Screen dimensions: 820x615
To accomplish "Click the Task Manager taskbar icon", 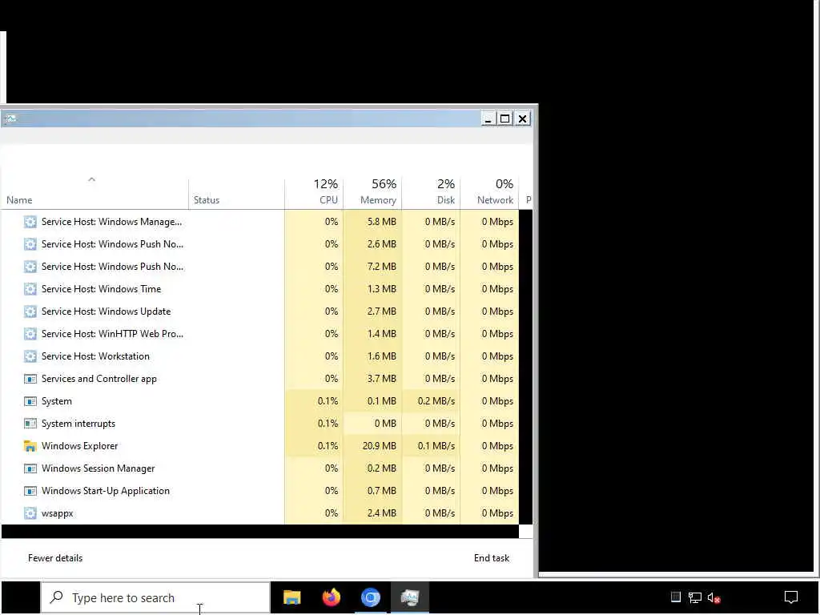I will pyautogui.click(x=410, y=597).
